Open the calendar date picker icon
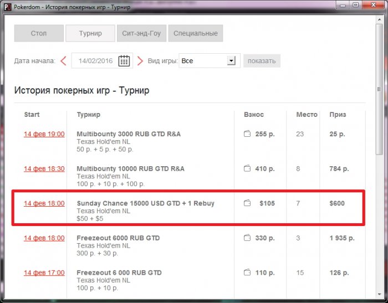Viewport: 388px width, 303px height. (x=124, y=61)
